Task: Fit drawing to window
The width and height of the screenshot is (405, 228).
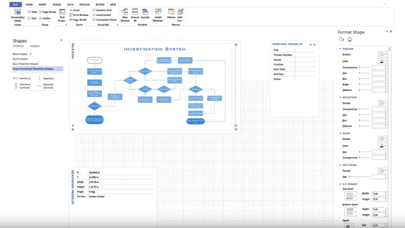Action: click(x=79, y=15)
